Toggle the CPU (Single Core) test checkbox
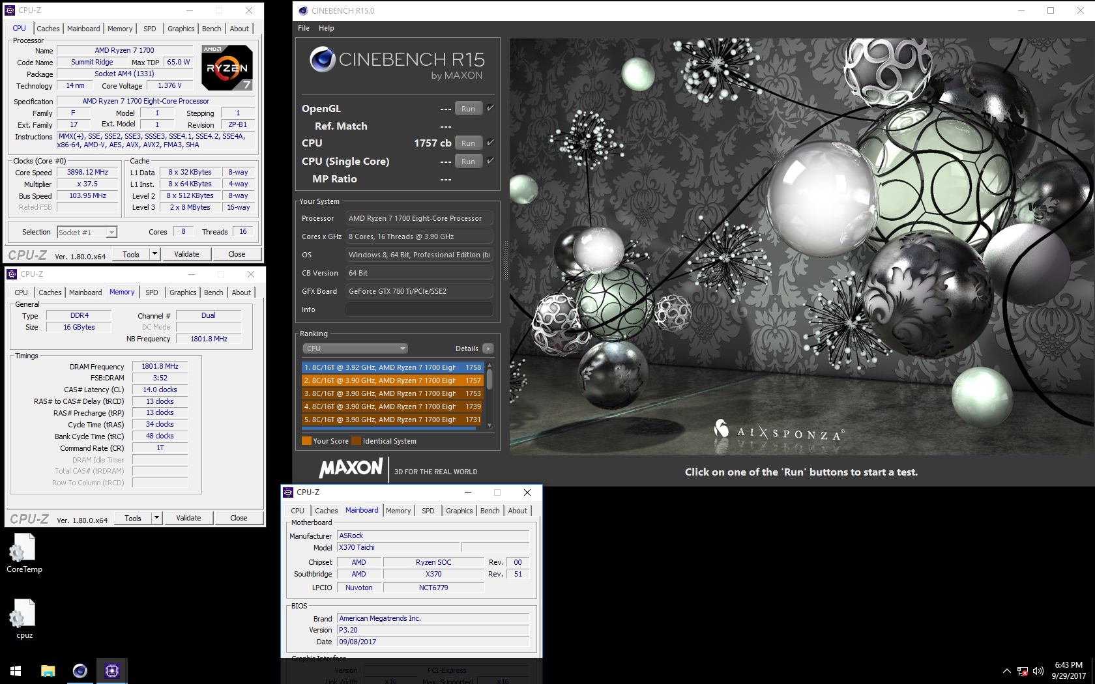Viewport: 1095px width, 684px height. tap(490, 161)
